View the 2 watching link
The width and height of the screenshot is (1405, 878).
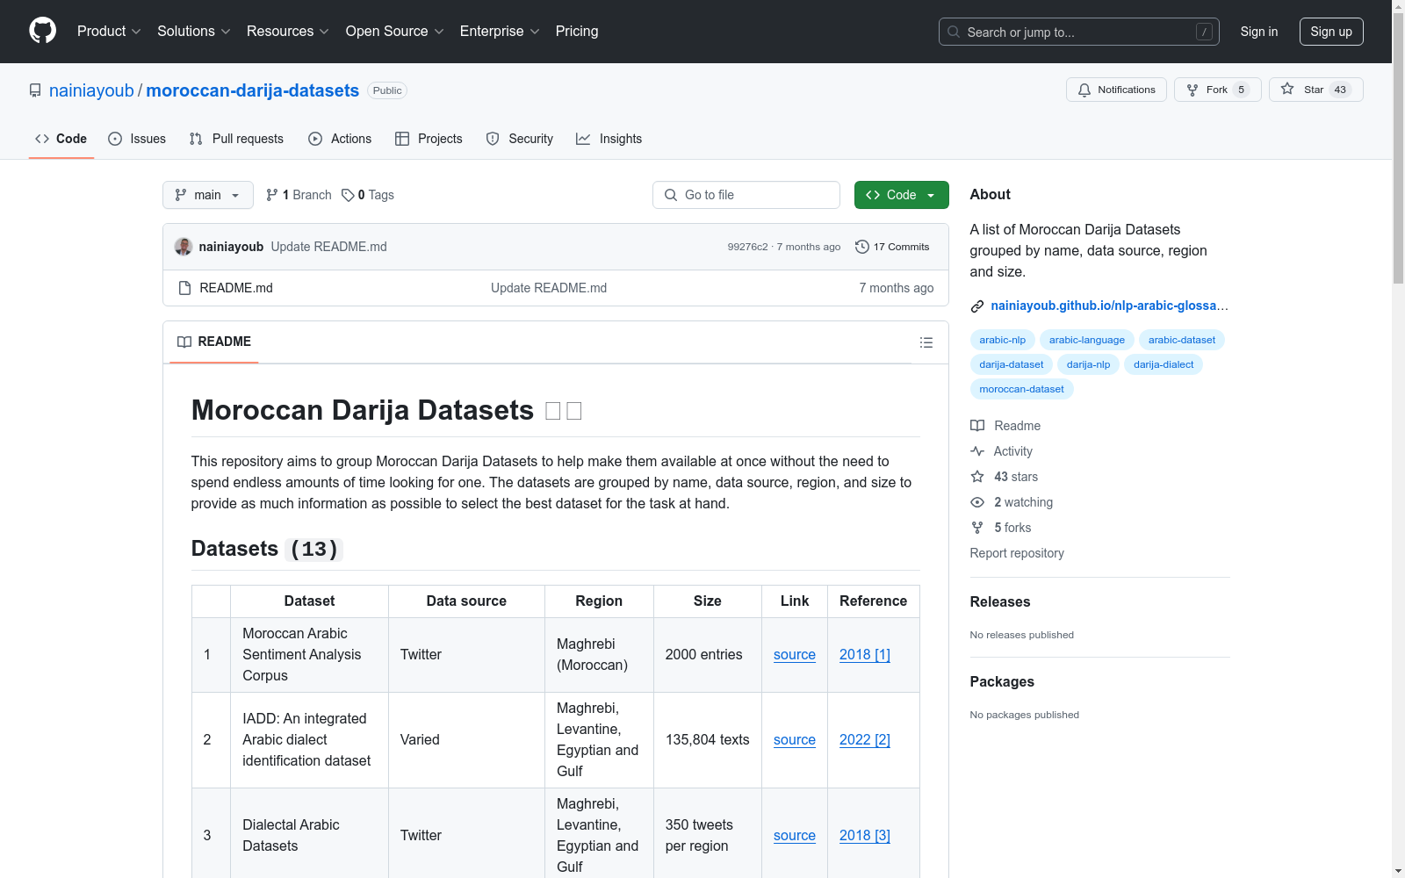tap(1012, 502)
